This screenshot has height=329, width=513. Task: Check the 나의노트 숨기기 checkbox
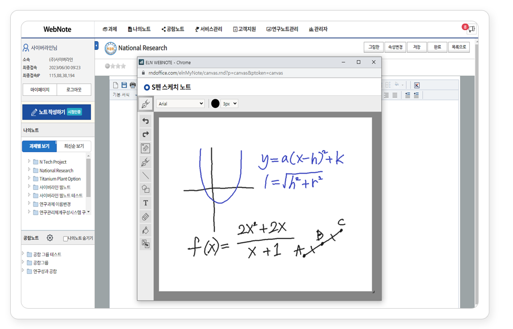pos(65,238)
